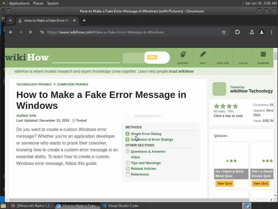
Task: Open the Places menu
Action: (x=38, y=3)
